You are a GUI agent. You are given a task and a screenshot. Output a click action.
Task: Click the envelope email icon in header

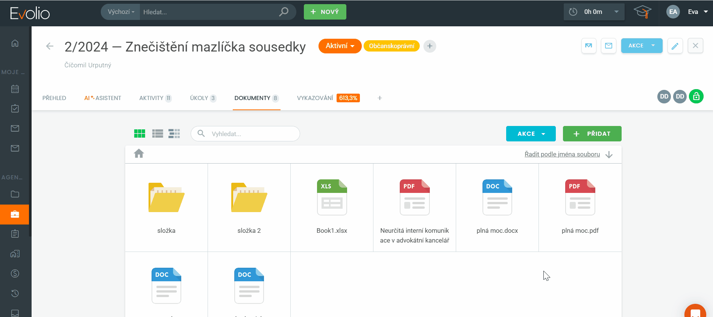coord(608,46)
